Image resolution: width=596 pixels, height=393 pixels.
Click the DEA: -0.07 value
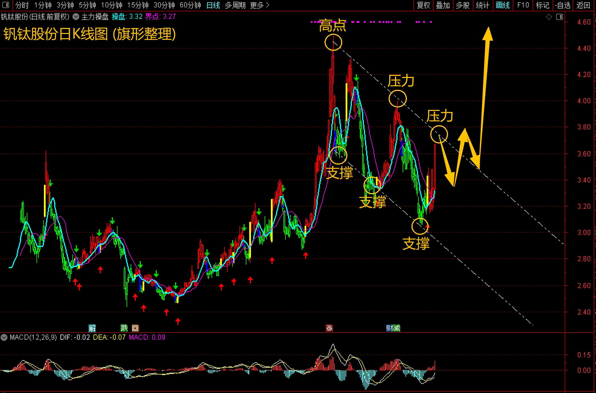pyautogui.click(x=109, y=337)
